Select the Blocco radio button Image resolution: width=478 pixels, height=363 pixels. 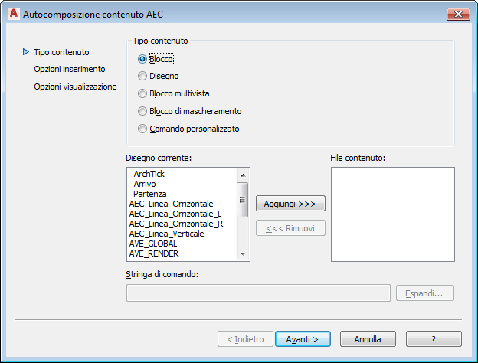(142, 58)
